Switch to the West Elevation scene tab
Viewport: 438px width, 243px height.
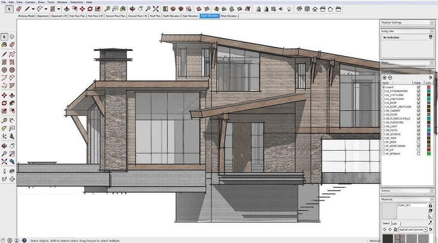[x=229, y=16]
